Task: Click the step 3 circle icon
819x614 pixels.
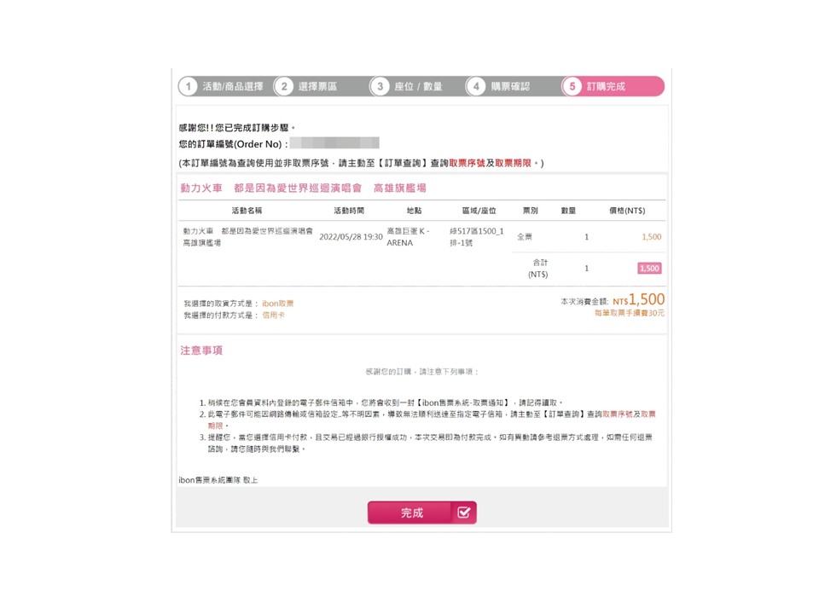Action: (x=380, y=87)
